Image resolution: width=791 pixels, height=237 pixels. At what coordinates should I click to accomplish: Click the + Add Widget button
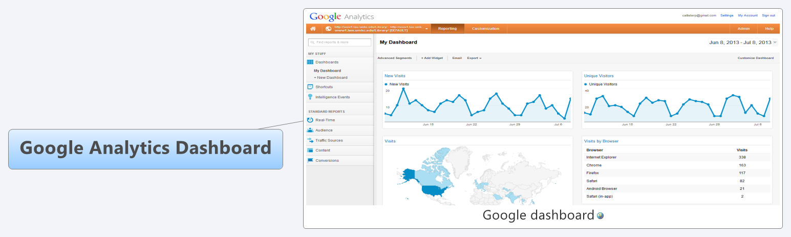tap(432, 58)
